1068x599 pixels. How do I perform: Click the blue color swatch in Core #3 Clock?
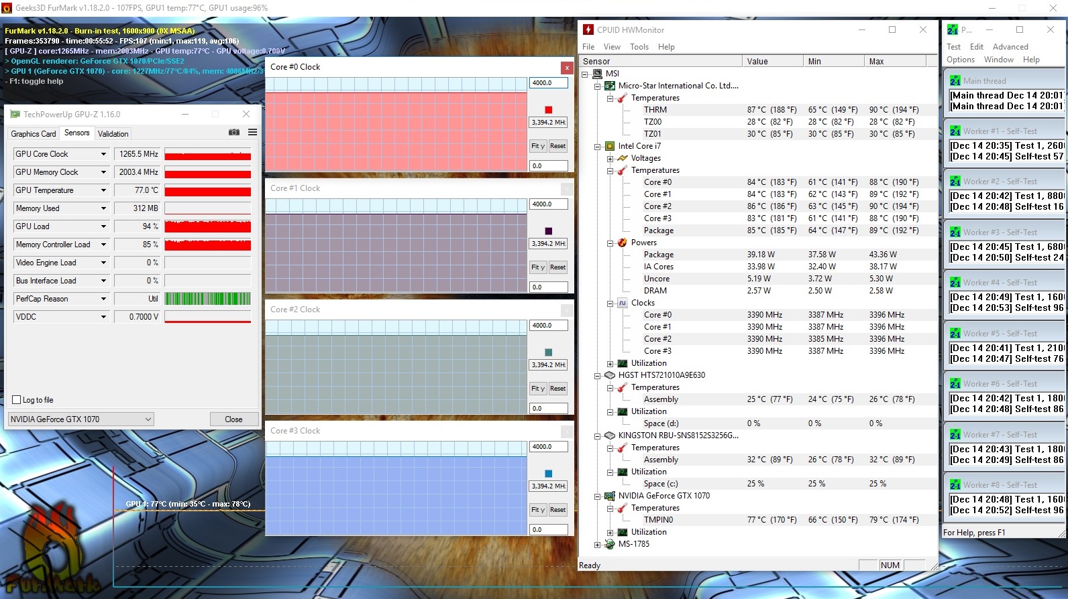tap(548, 474)
